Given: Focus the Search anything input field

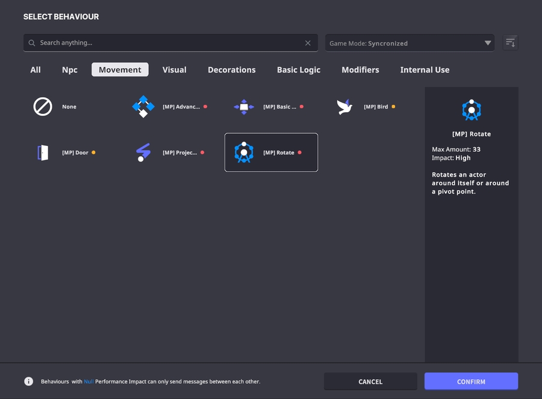Looking at the screenshot, I should [x=169, y=43].
